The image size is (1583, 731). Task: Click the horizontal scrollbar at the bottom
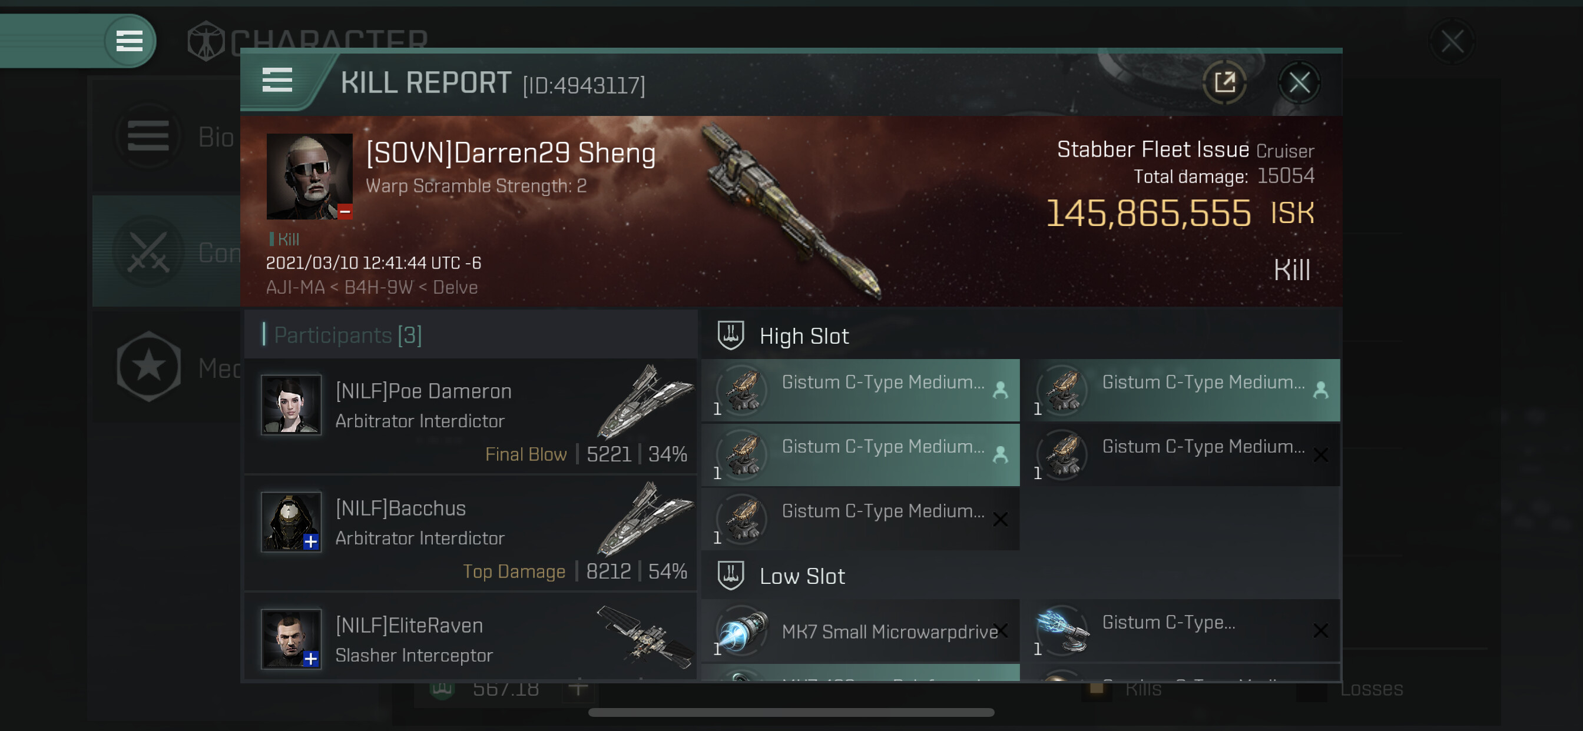pos(791,713)
